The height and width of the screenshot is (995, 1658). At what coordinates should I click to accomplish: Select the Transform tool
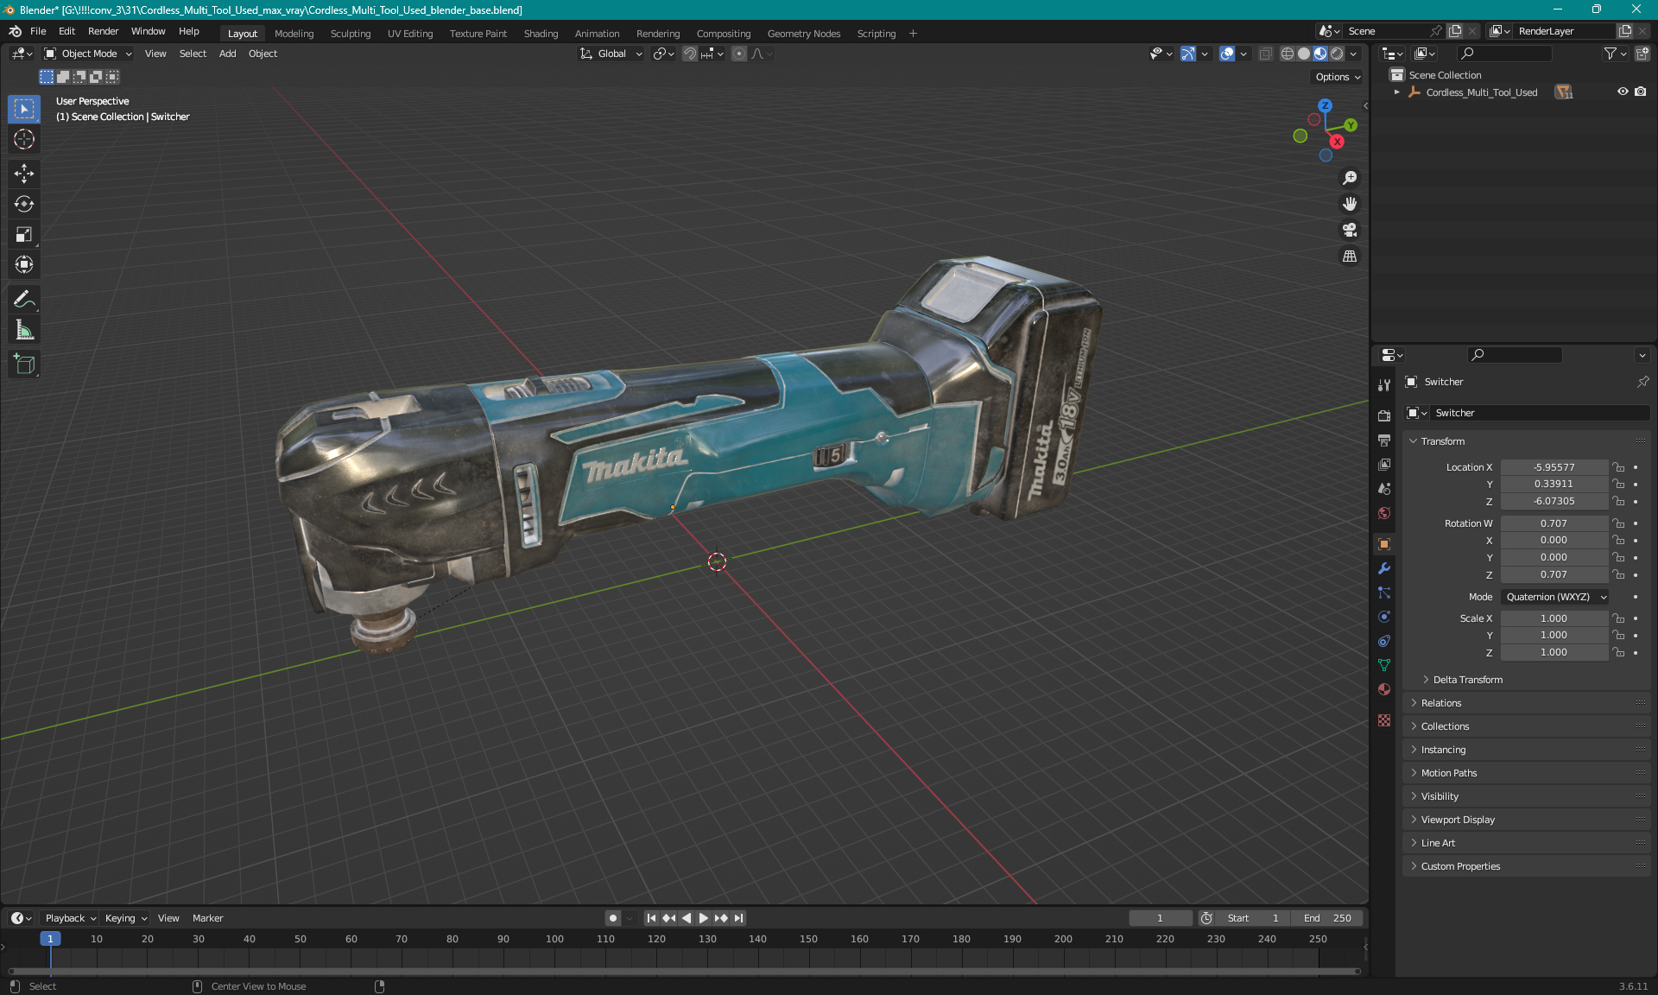point(24,264)
